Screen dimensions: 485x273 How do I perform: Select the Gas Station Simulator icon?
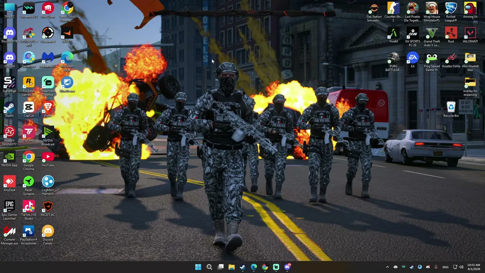click(374, 12)
